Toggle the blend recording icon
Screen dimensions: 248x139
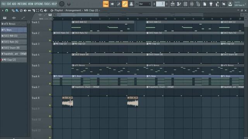point(119,4)
